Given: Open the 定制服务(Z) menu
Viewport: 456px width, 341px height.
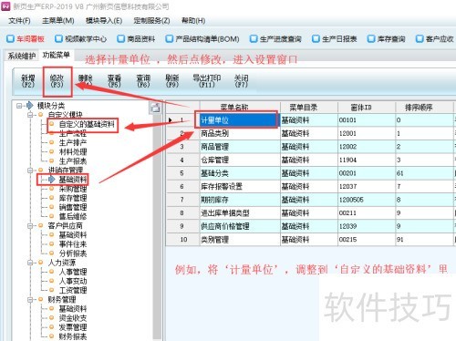Looking at the screenshot, I should [x=151, y=21].
